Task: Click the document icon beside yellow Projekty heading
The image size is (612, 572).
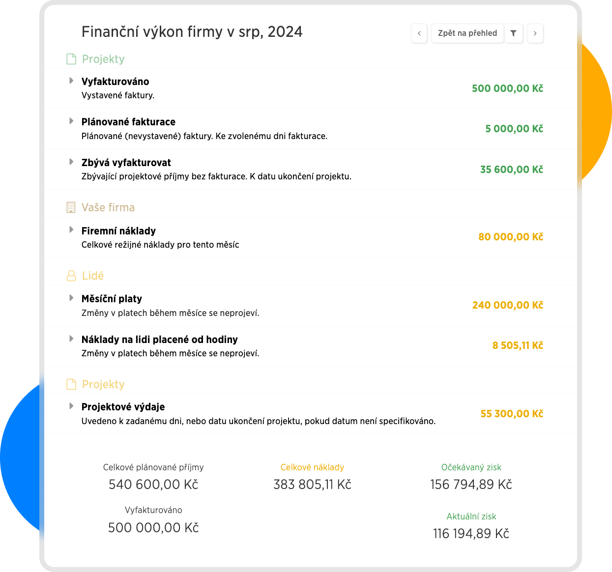Action: coord(71,384)
